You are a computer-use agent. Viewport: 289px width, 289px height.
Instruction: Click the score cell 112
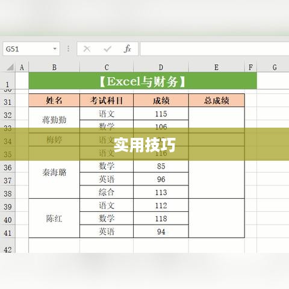click(x=161, y=205)
